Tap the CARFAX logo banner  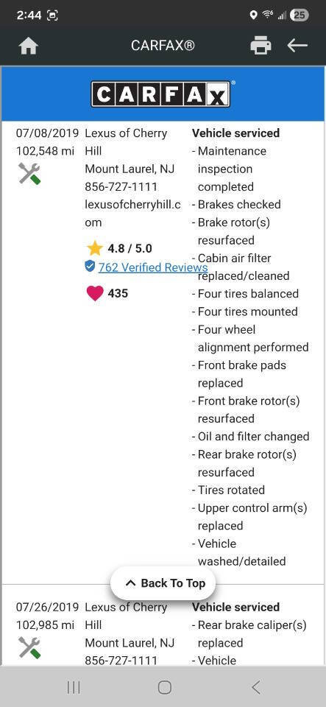pos(163,94)
